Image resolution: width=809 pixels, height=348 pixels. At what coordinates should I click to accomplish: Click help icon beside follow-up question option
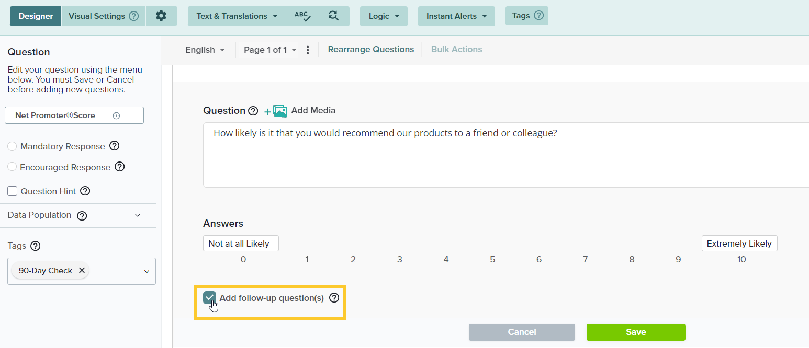pyautogui.click(x=334, y=298)
